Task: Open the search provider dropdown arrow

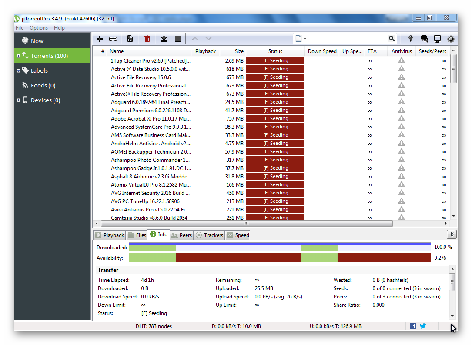Action: (x=305, y=39)
